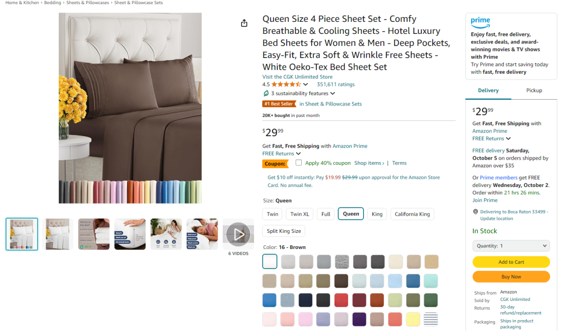Open the Quantity dropdown

tap(511, 246)
